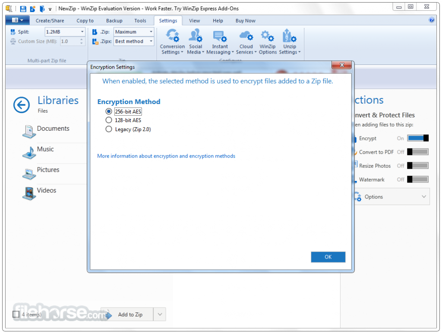The height and width of the screenshot is (334, 442).
Task: Open Unzip Settings in the ribbon
Action: coord(290,41)
